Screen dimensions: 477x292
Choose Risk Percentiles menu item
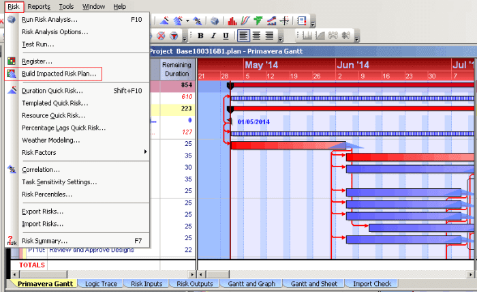77,194
